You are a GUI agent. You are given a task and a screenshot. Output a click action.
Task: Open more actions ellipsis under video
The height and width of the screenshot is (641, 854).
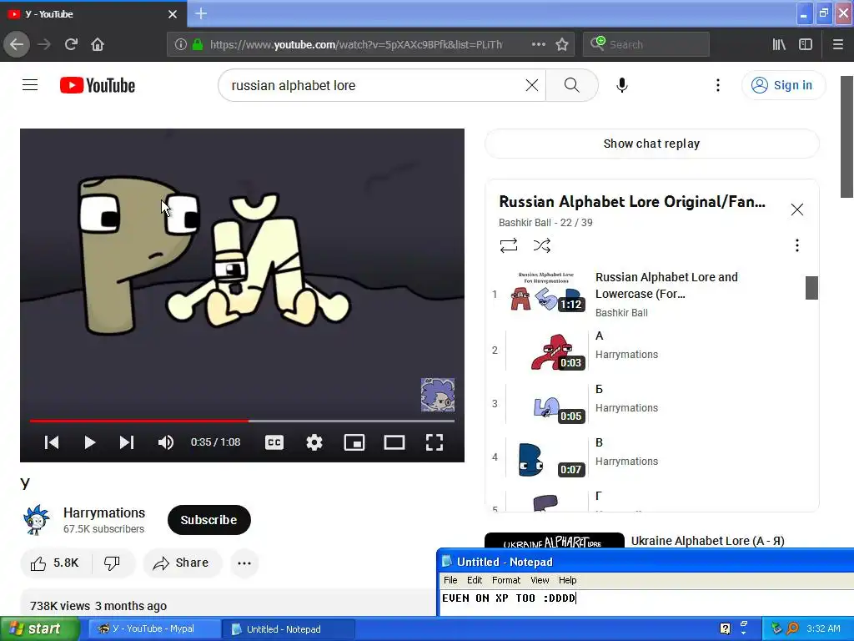pos(244,563)
